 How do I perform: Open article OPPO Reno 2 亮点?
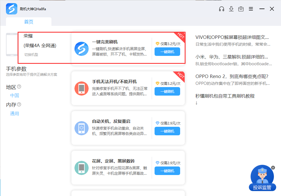coord(232,76)
